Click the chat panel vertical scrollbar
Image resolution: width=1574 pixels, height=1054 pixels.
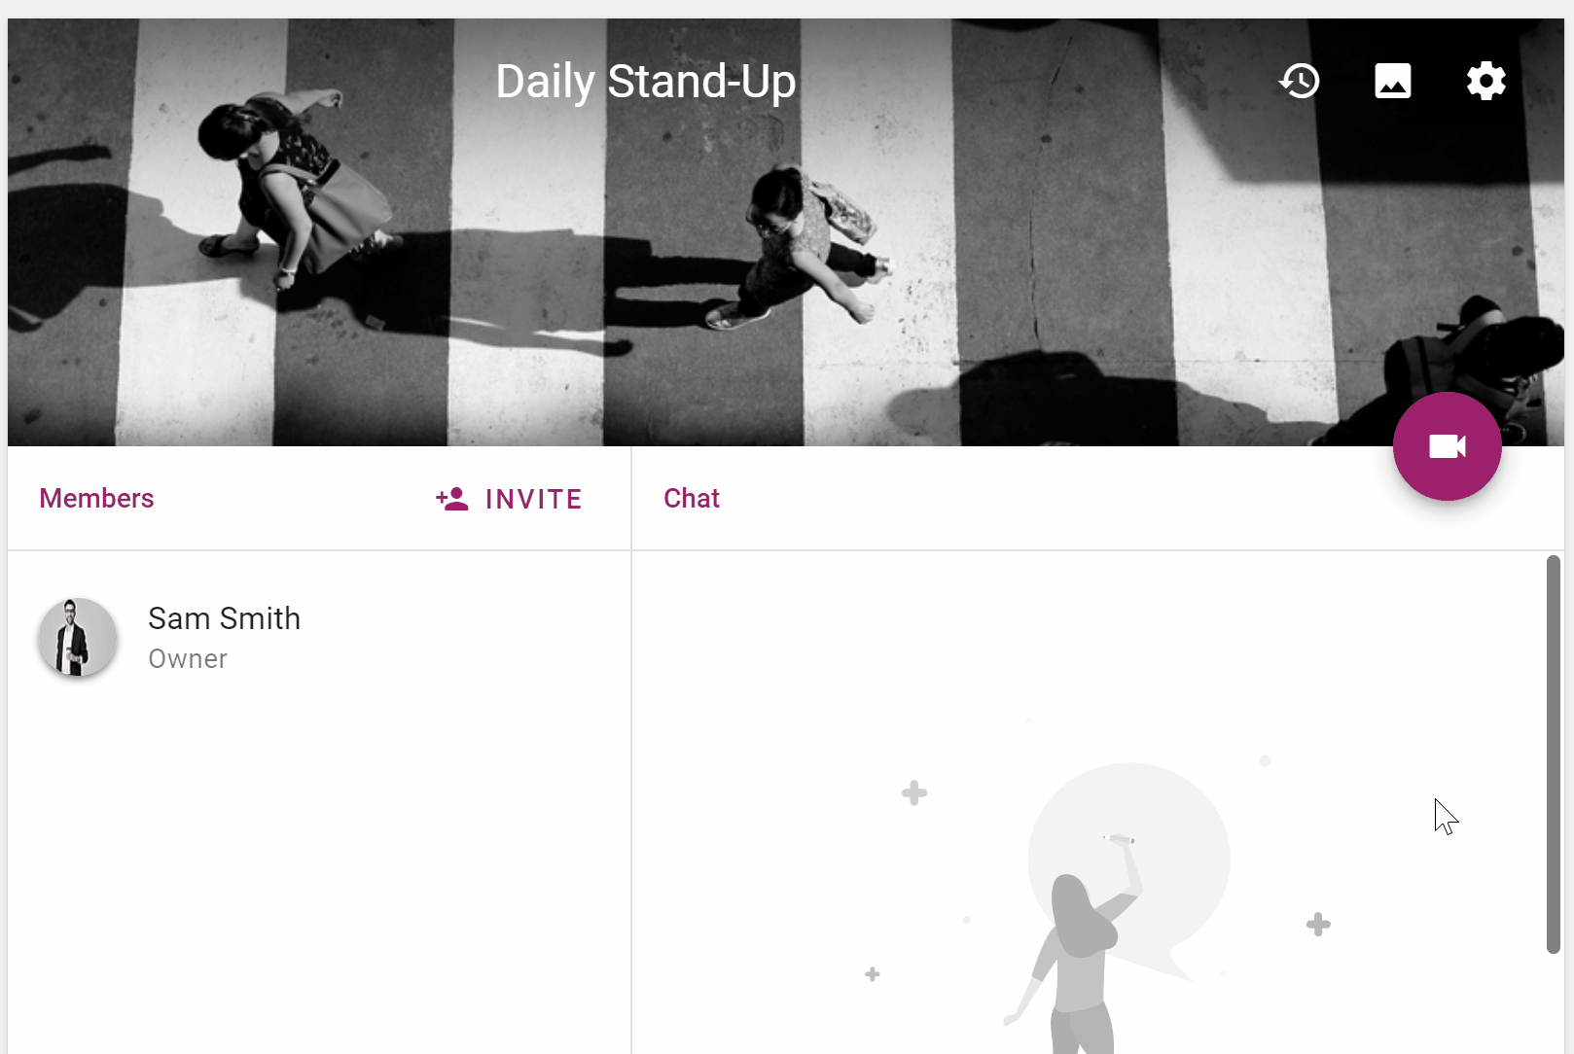[1554, 755]
